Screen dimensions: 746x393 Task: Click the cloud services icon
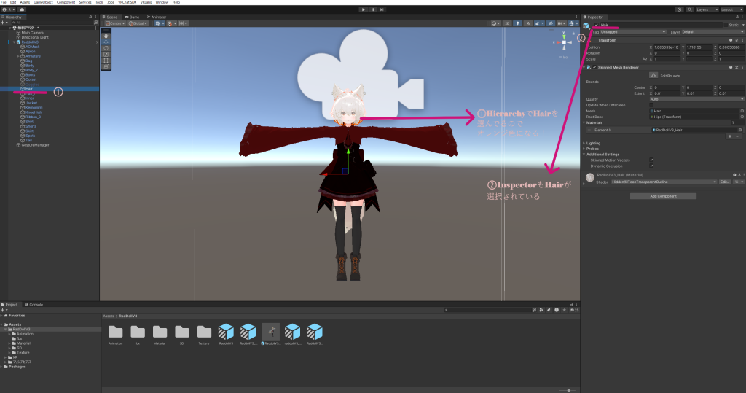point(23,9)
